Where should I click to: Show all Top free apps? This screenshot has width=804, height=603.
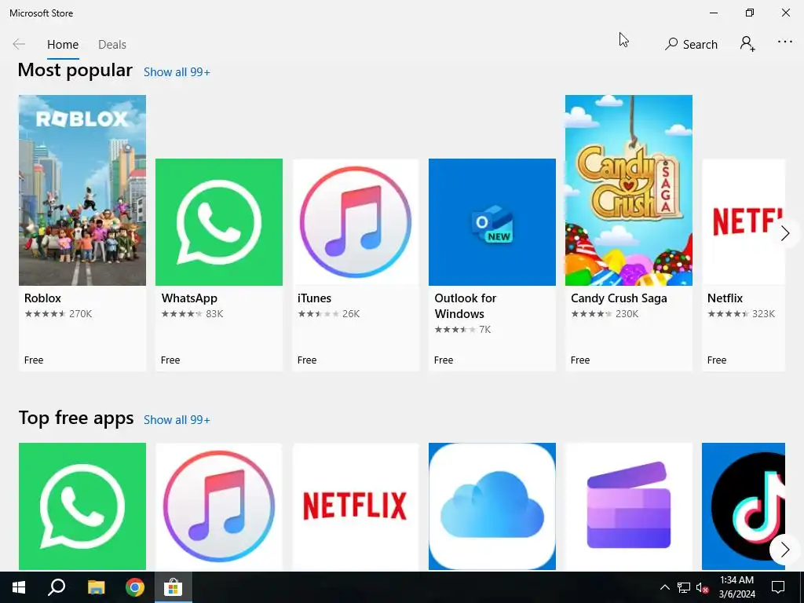(x=177, y=420)
